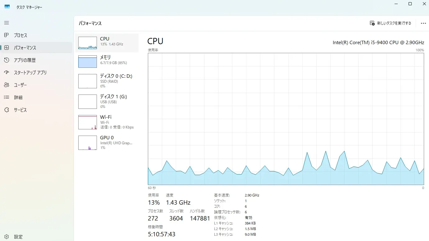The width and height of the screenshot is (429, 241).
Task: Click the ユーザー people icon
Action: pyautogui.click(x=7, y=85)
